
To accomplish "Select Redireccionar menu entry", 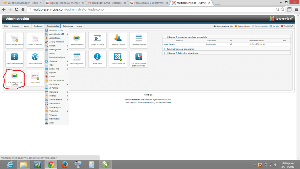I will pos(57,103).
